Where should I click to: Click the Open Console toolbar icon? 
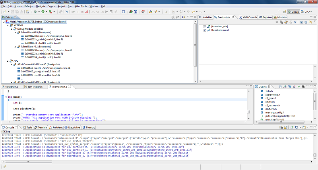tap(124, 12)
